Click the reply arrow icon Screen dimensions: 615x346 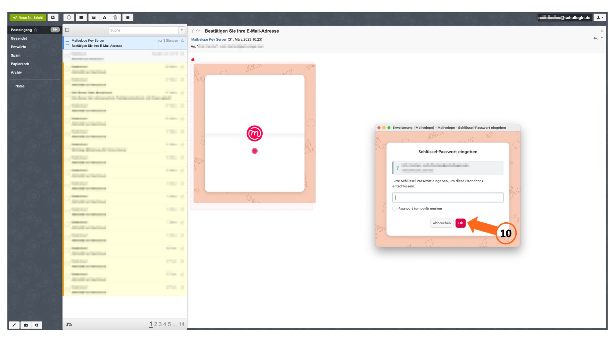click(x=595, y=38)
